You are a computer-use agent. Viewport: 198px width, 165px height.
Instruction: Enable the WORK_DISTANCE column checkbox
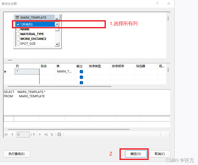[18, 39]
